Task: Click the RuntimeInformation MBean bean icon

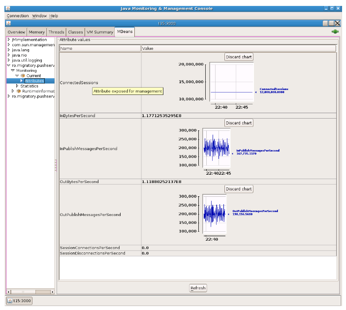Action: coord(19,91)
